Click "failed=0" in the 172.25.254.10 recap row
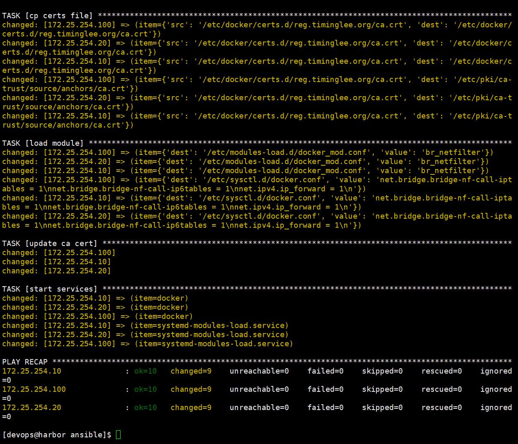The image size is (518, 444). pos(325,371)
